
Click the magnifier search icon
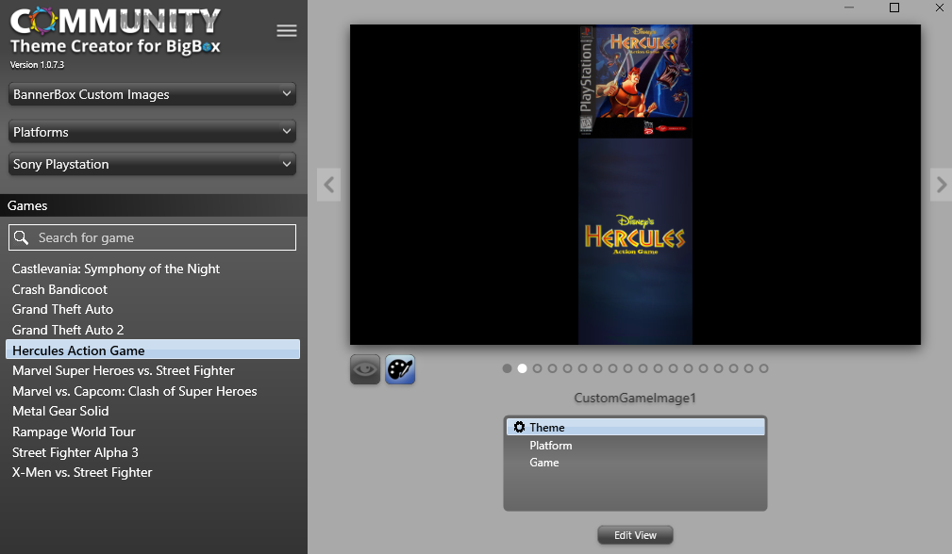tap(22, 237)
